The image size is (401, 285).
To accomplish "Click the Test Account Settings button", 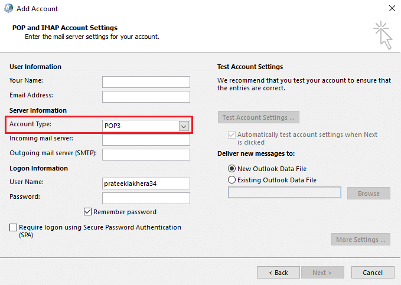I will [x=259, y=117].
